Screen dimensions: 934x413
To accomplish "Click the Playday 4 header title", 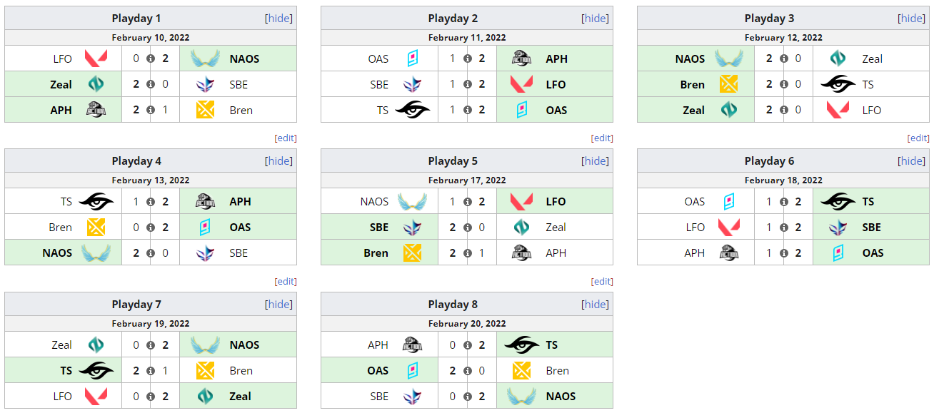I will pyautogui.click(x=136, y=161).
